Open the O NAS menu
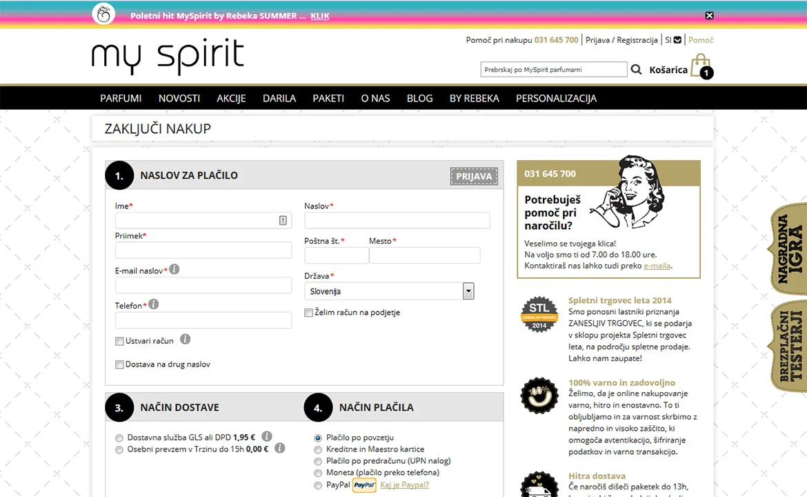The height and width of the screenshot is (497, 807). tap(375, 98)
